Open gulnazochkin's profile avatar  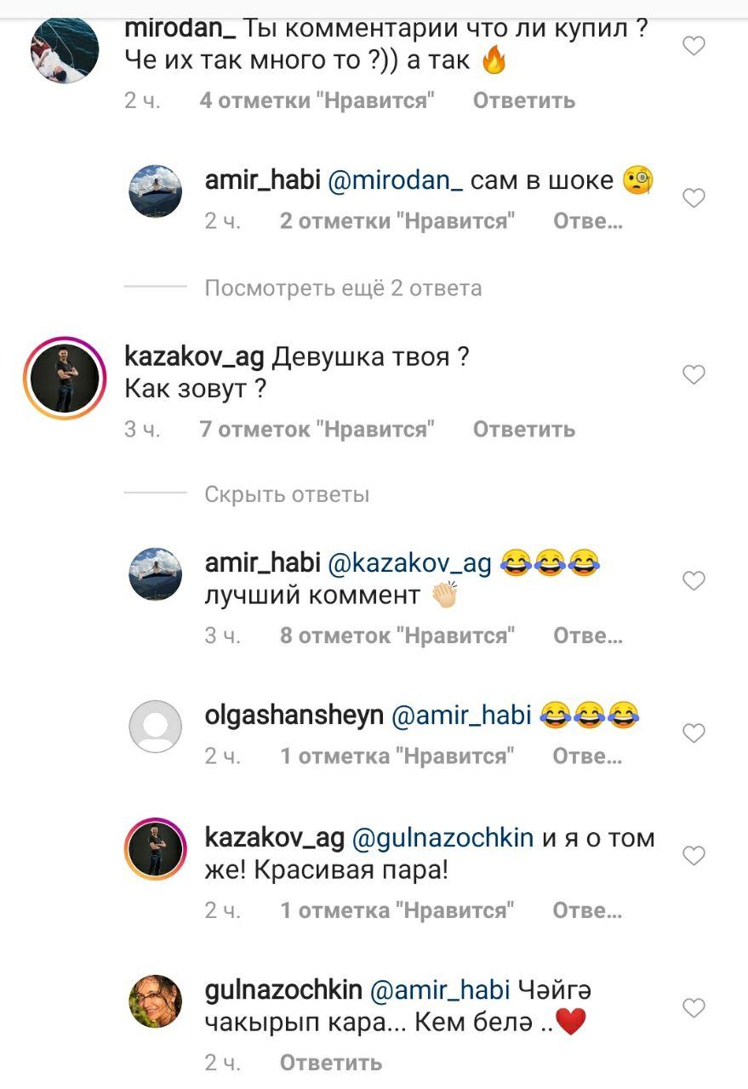155,1001
